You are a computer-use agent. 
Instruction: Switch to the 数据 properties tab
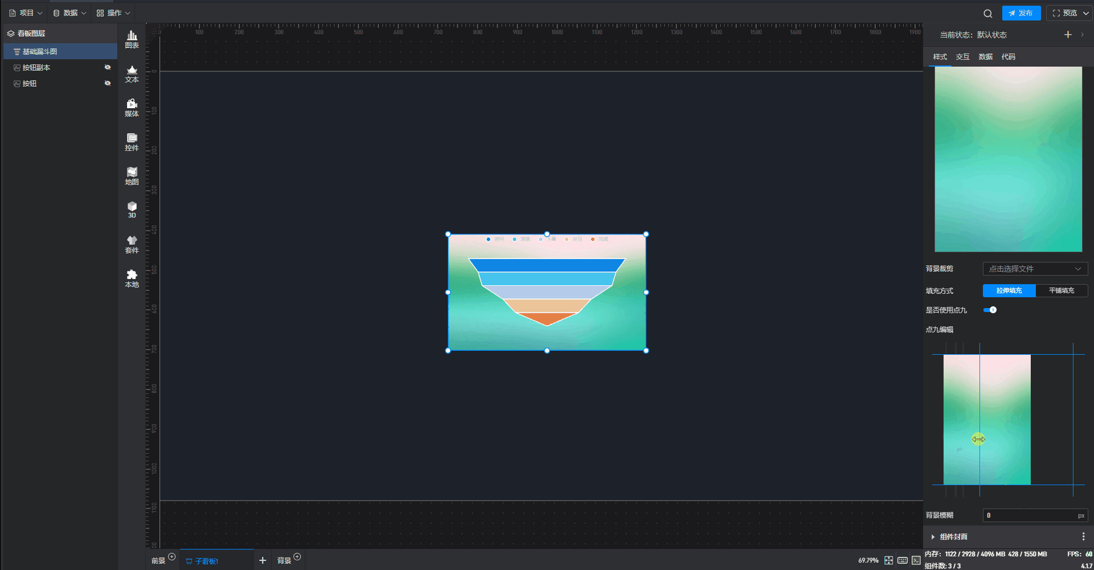pos(985,57)
